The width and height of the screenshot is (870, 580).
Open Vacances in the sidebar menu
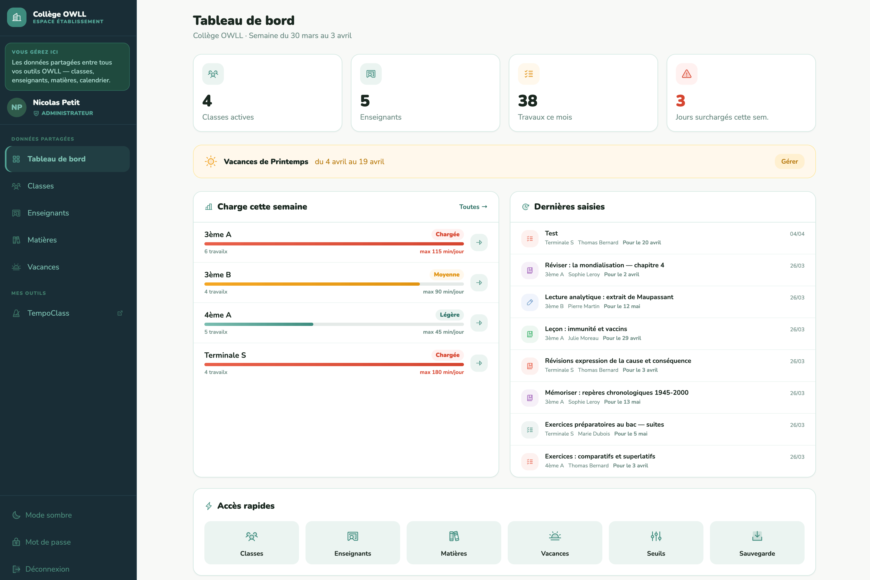[x=67, y=267]
